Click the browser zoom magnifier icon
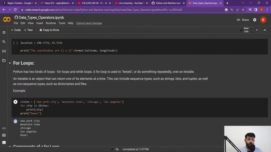The width and height of the screenshot is (271, 152). (x=232, y=10)
